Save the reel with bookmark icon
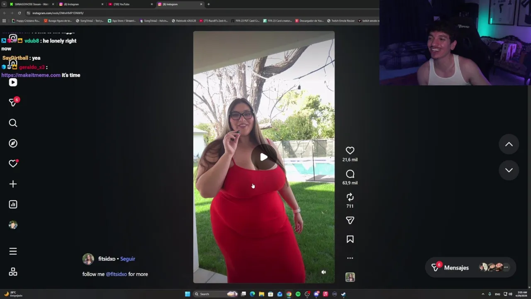Screen dimensions: 531x299 (x=350, y=239)
